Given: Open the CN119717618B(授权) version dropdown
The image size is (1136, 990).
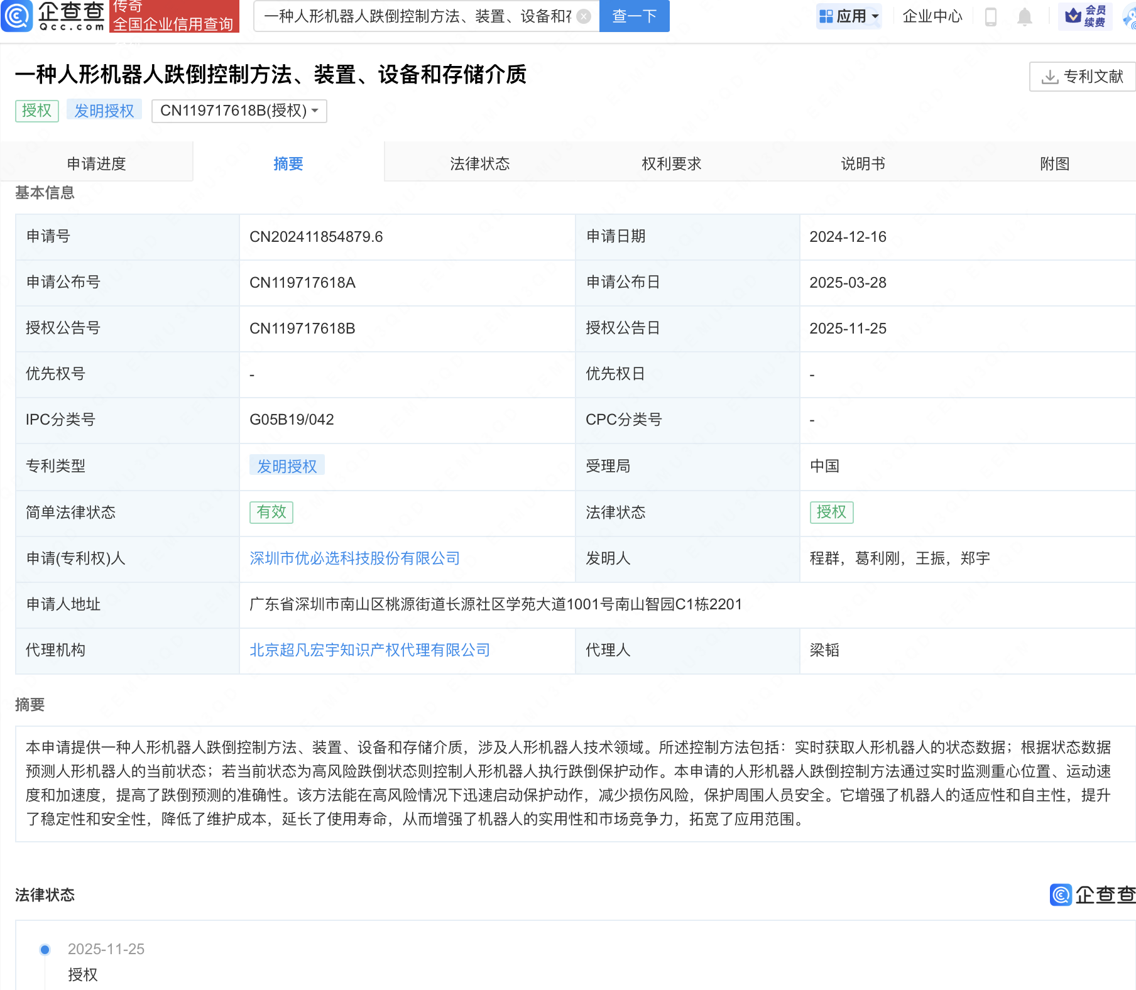Looking at the screenshot, I should click(x=239, y=111).
